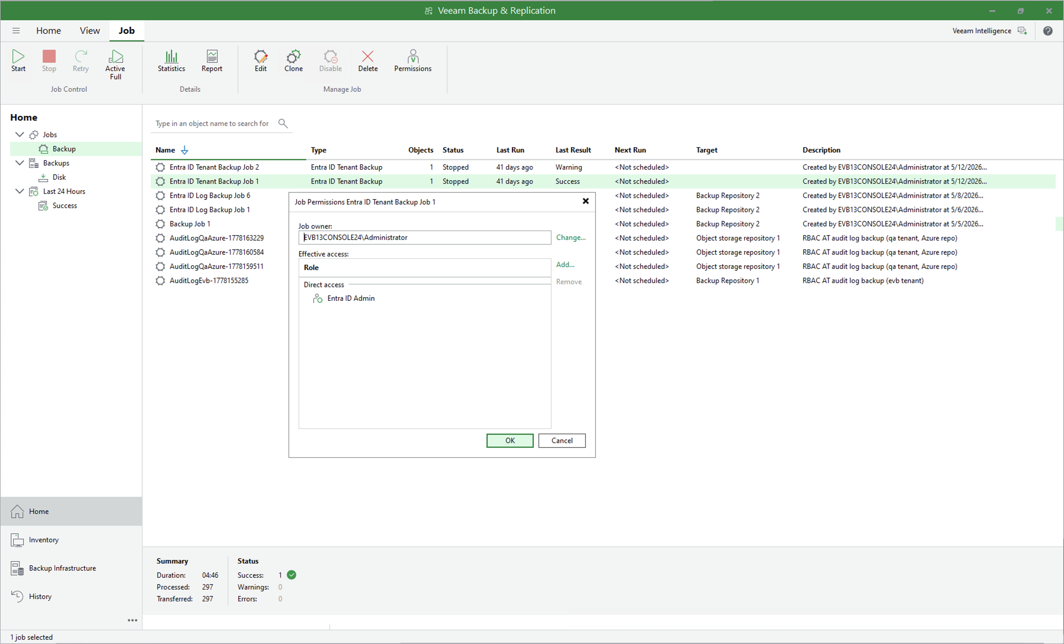
Task: Click Change... link for job owner
Action: coord(570,238)
